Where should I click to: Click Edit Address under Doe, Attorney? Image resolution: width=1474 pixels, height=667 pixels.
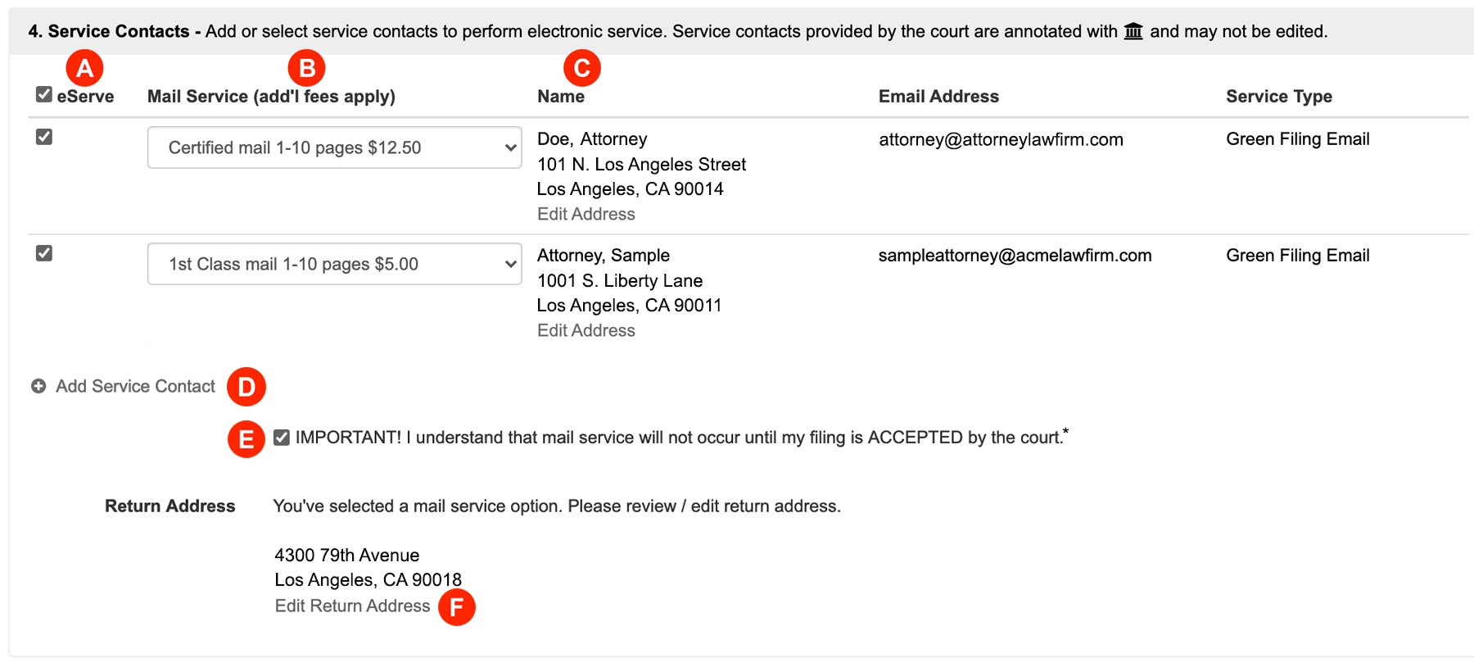[x=586, y=214]
